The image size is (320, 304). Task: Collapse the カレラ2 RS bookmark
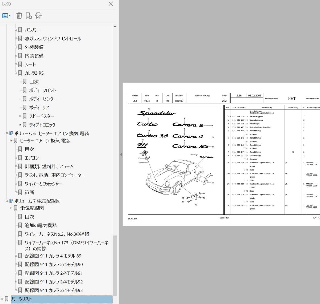coord(16,73)
